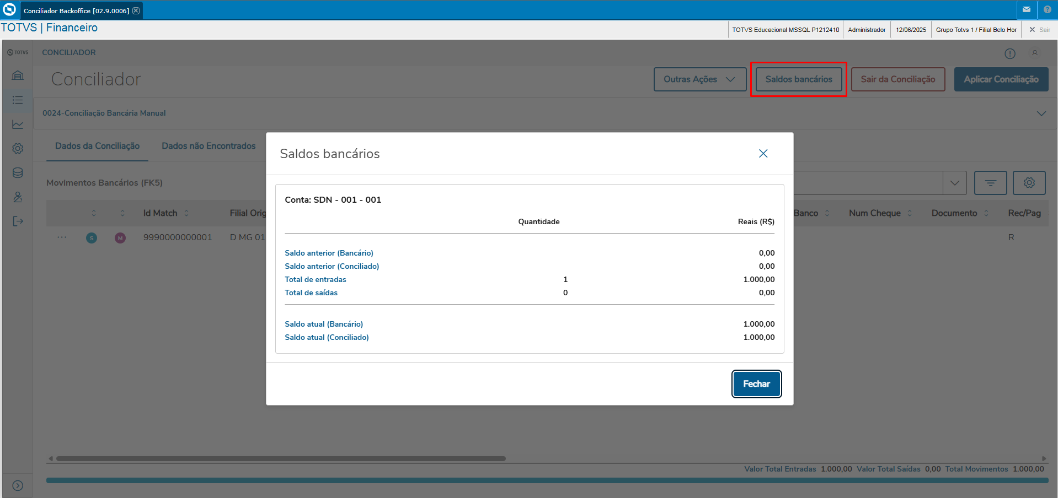This screenshot has width=1058, height=498.
Task: Sort by the Num Cheque column
Action: click(x=910, y=213)
